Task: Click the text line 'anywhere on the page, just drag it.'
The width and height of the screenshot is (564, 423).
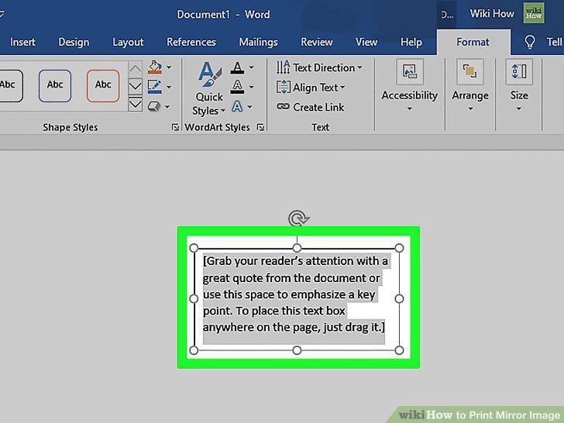Action: point(292,327)
